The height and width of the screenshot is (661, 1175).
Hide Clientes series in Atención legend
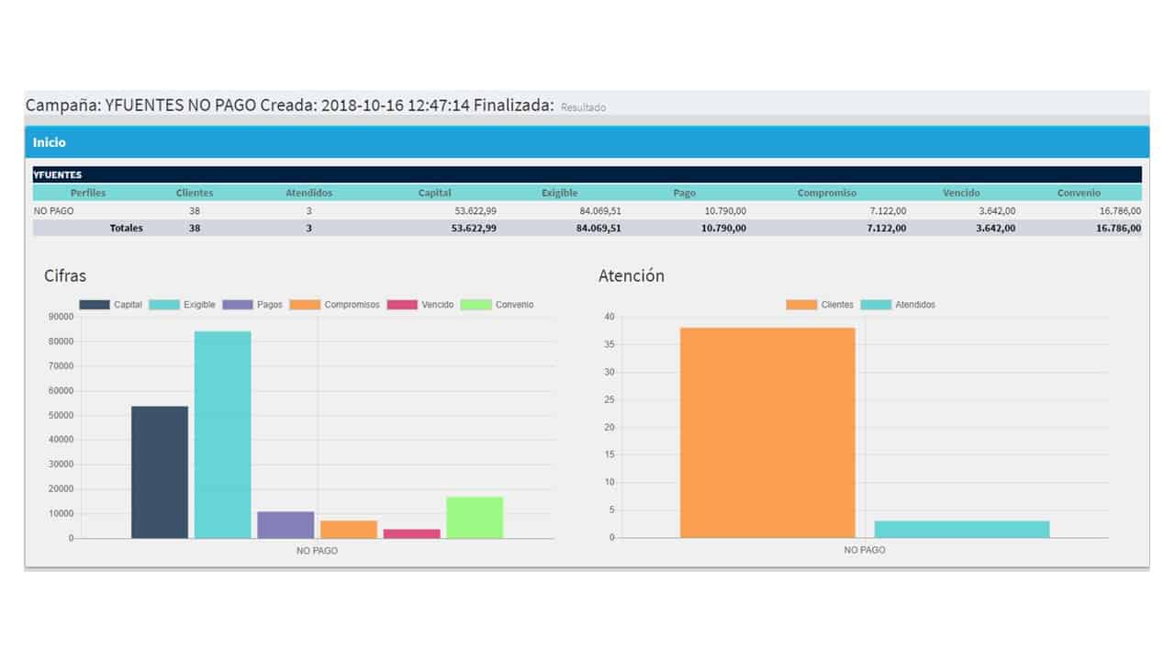[x=820, y=305]
